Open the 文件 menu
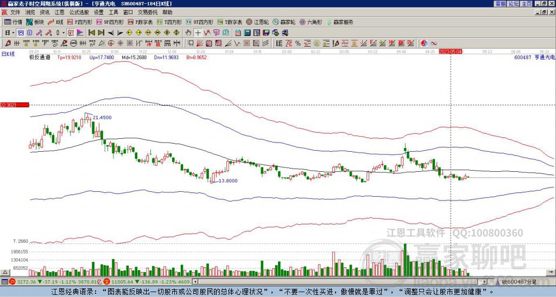Viewport: 556px width, 297px height. [x=15, y=12]
